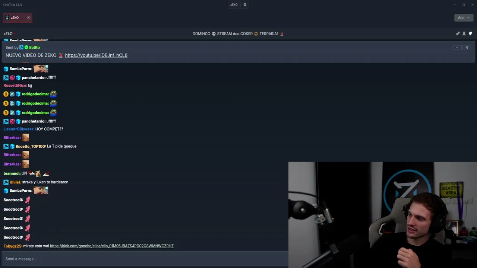Close the zEkO chatroom tab

click(x=28, y=17)
